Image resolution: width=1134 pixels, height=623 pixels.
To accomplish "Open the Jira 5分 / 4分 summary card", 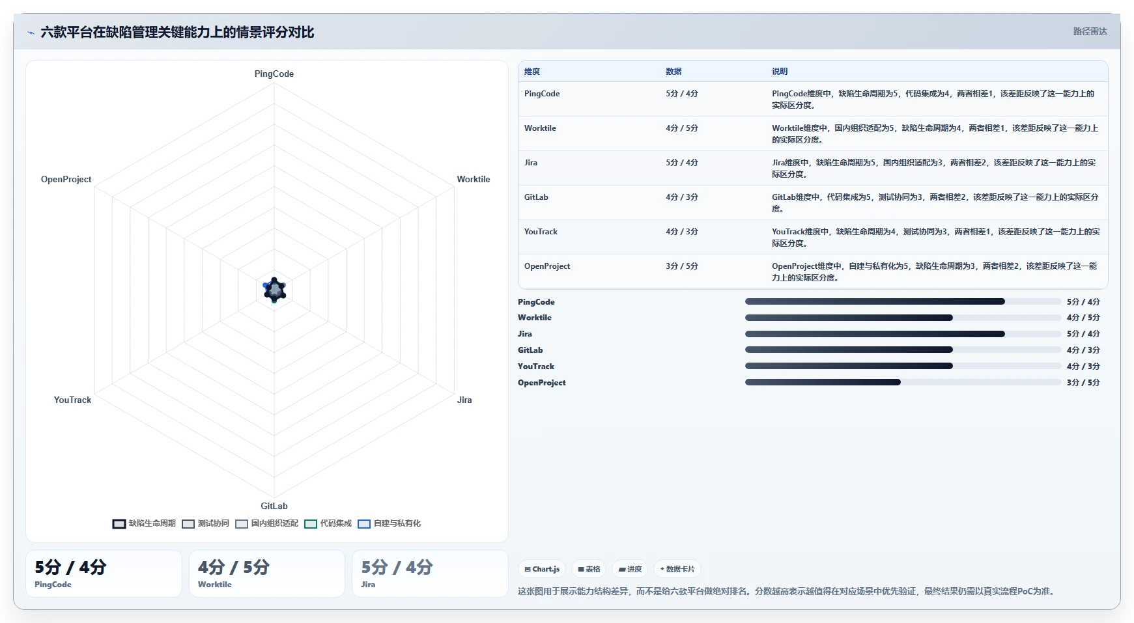I will click(x=430, y=574).
